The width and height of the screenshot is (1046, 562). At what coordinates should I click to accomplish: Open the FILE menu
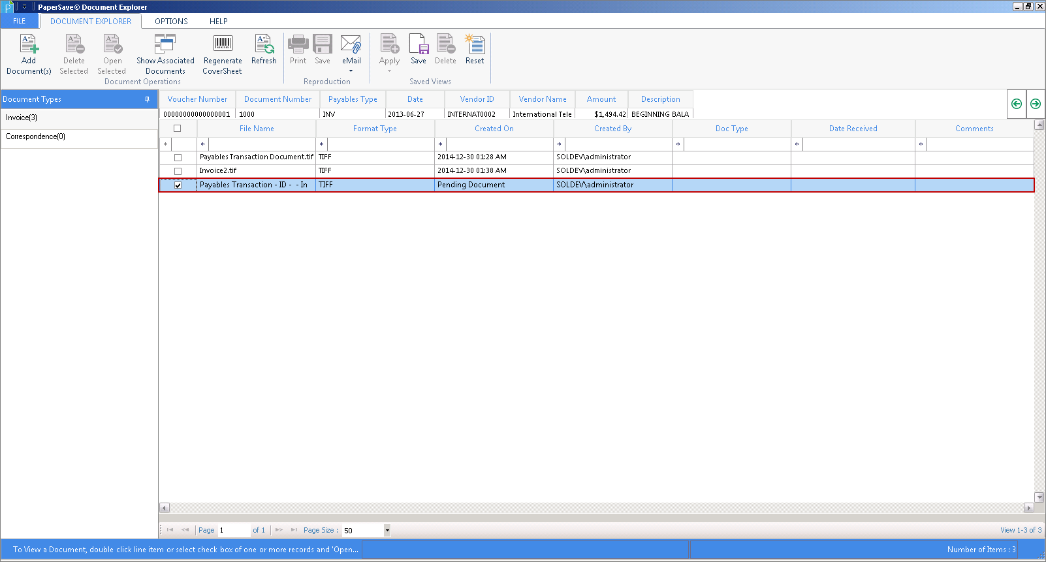[20, 21]
